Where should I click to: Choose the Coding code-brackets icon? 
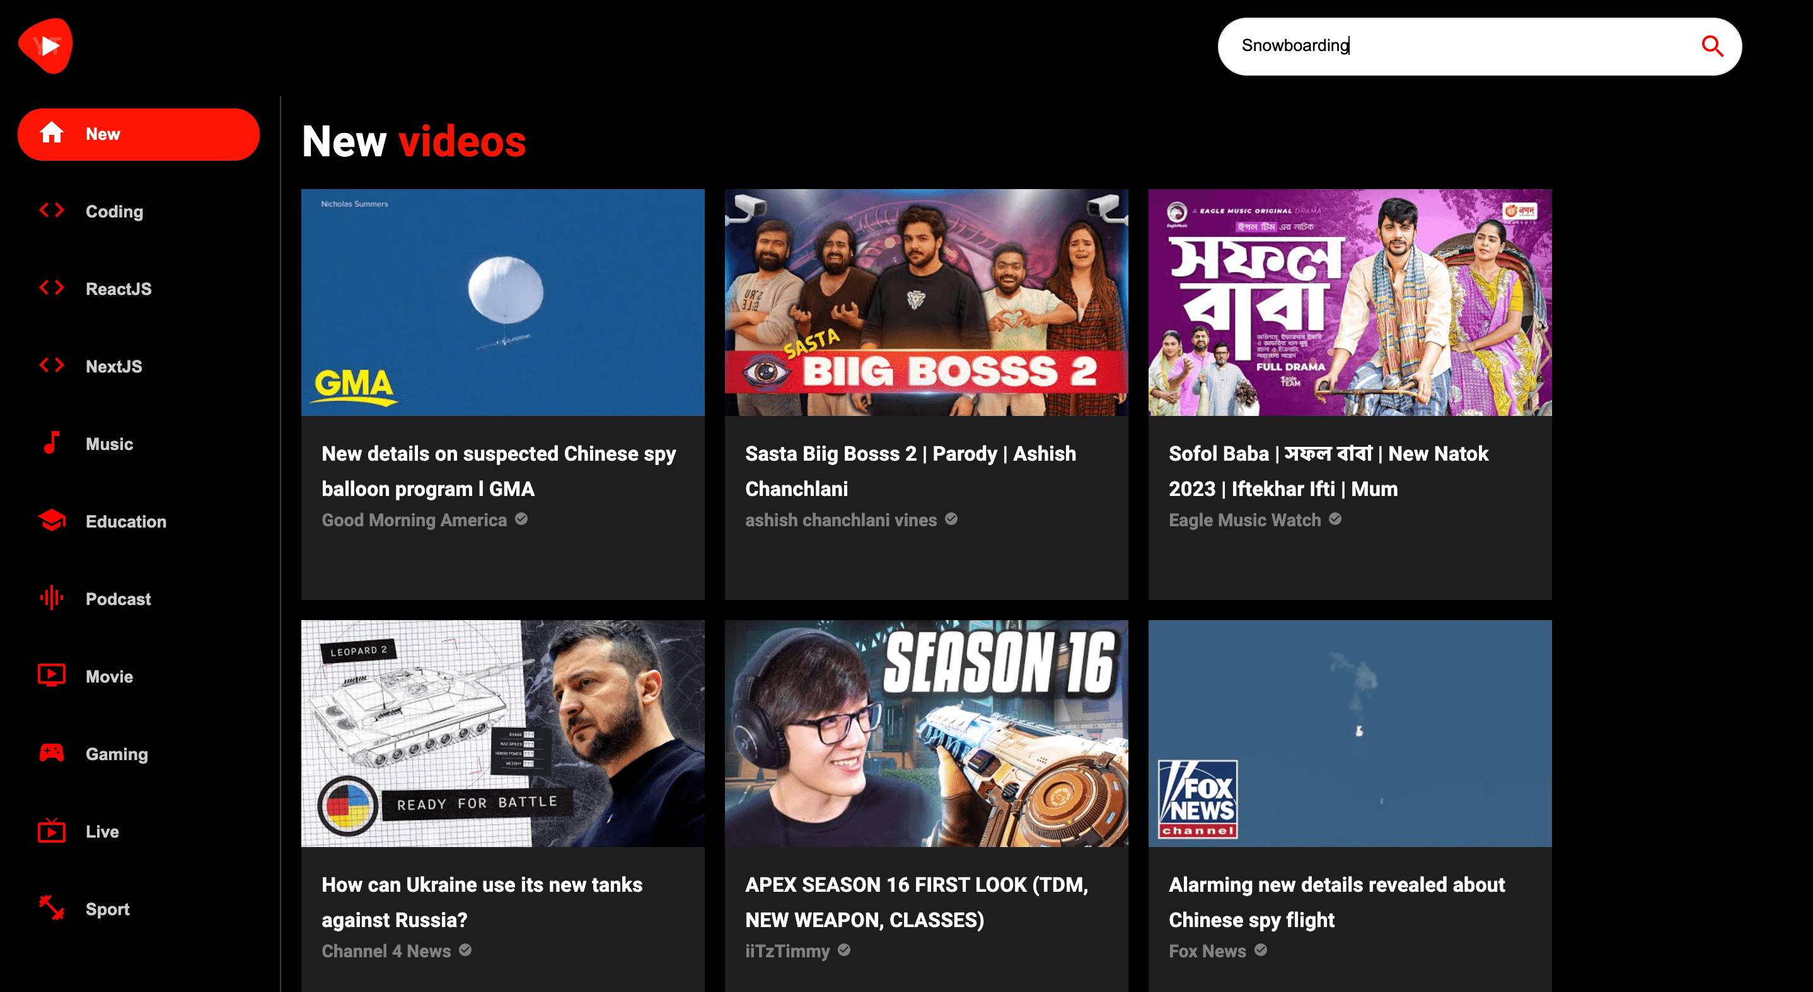52,211
